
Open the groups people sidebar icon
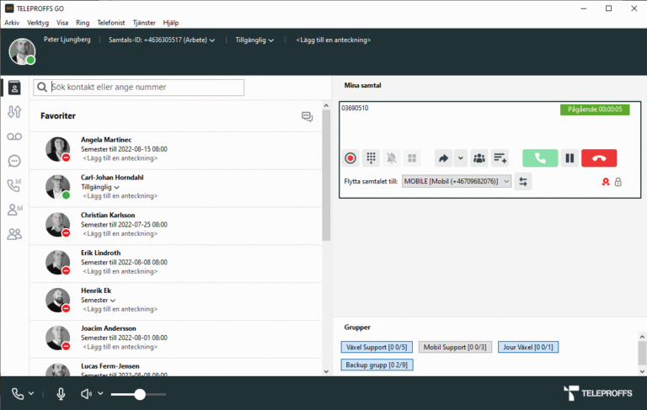tap(14, 234)
